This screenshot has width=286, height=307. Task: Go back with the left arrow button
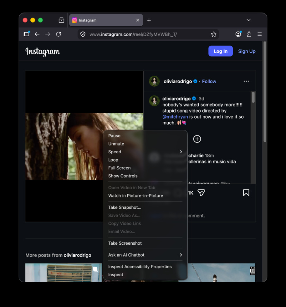tap(37, 34)
